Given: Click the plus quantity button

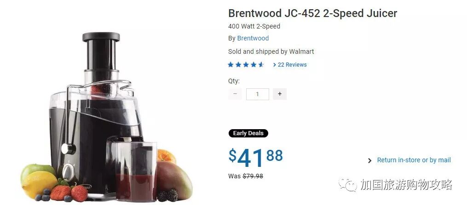Looking at the screenshot, I should 280,94.
